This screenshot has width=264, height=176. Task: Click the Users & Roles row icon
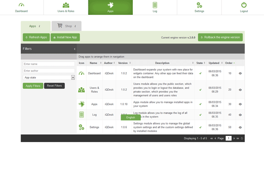pyautogui.click(x=81, y=90)
